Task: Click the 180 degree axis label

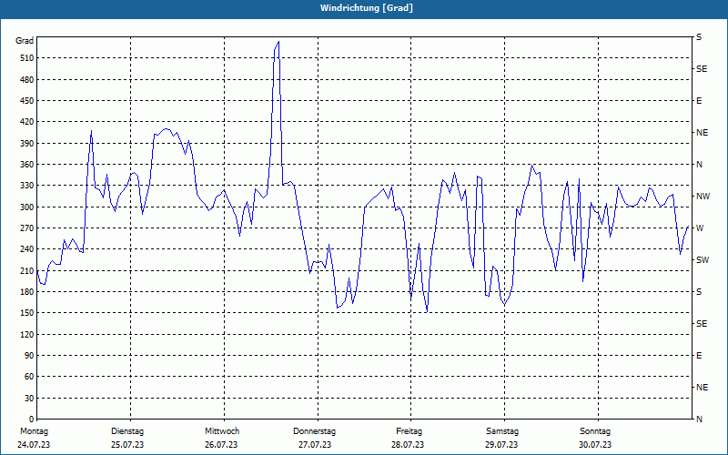Action: coord(27,292)
